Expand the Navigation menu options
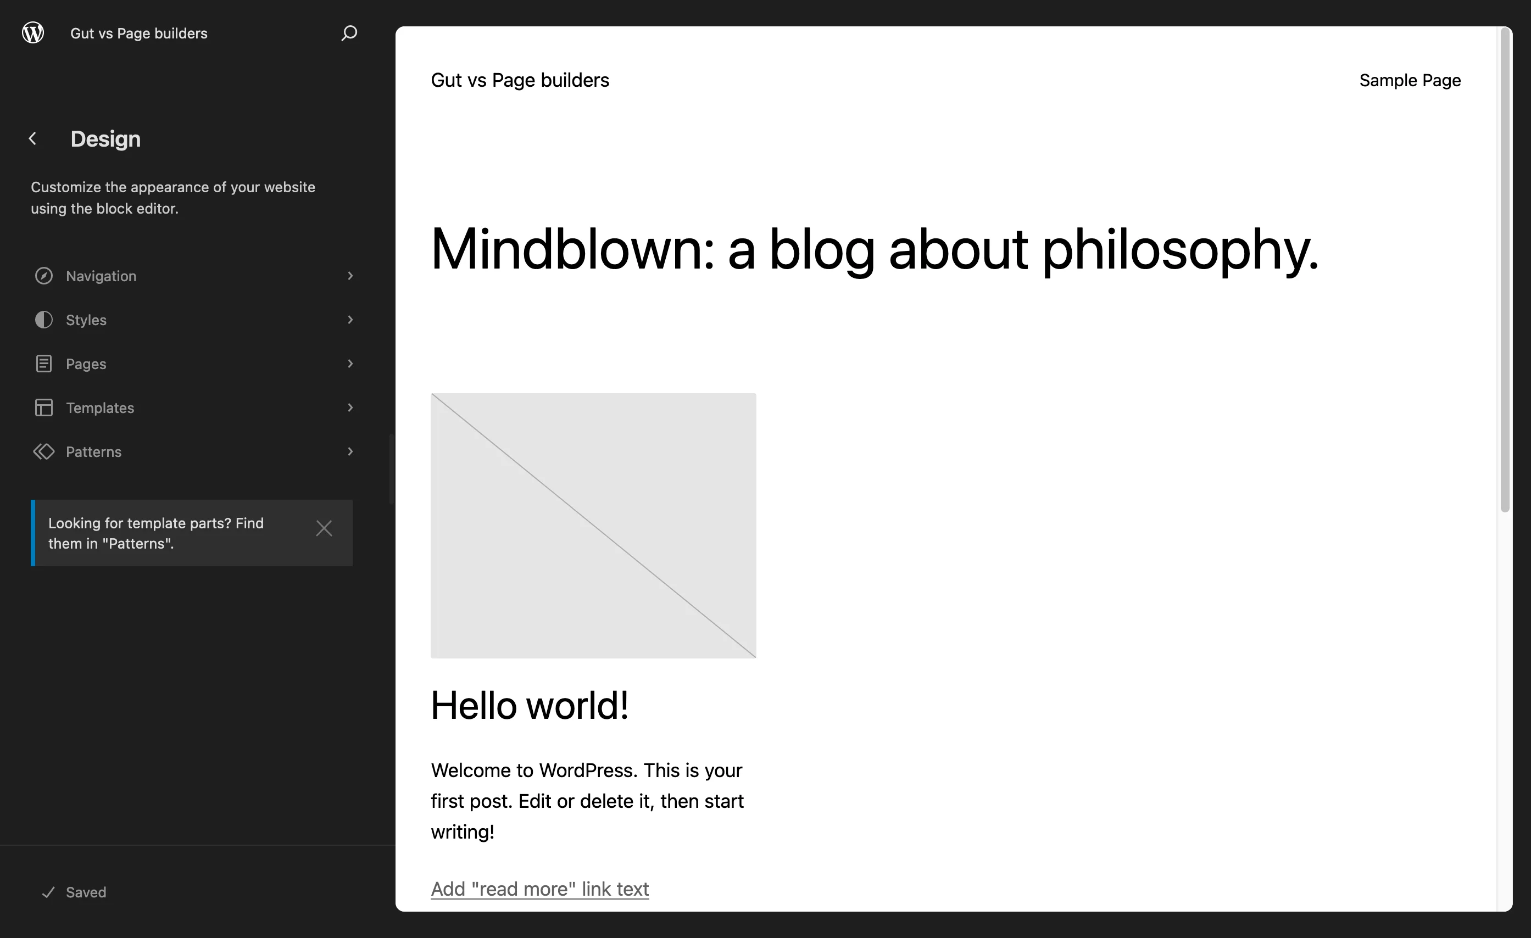The height and width of the screenshot is (938, 1531). coord(350,276)
